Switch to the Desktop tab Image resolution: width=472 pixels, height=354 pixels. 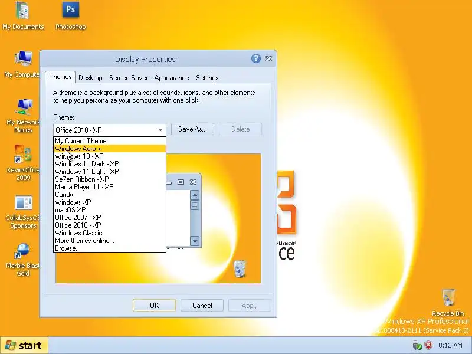click(90, 78)
